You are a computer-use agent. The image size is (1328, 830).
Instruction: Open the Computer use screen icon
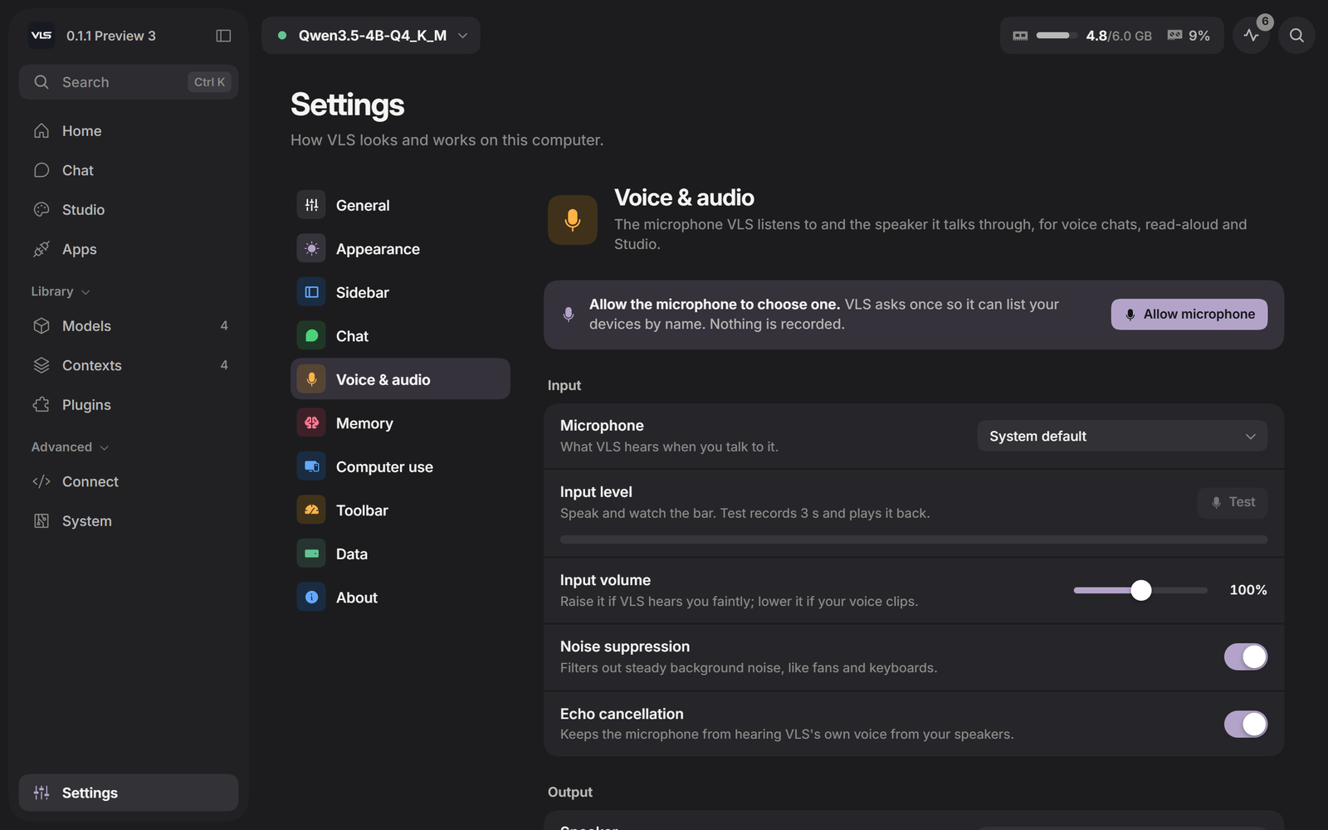pyautogui.click(x=311, y=466)
